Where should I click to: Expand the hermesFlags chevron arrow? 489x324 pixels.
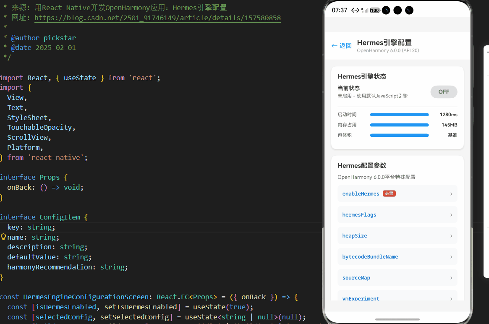pos(451,214)
